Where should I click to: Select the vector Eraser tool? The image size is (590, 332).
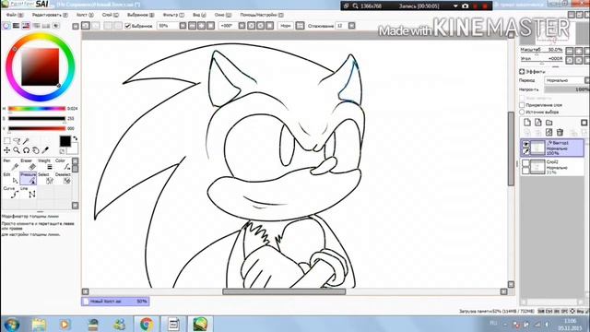coord(29,164)
